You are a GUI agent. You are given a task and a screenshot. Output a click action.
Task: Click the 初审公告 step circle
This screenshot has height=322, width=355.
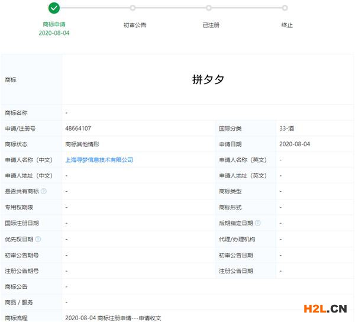coord(133,8)
